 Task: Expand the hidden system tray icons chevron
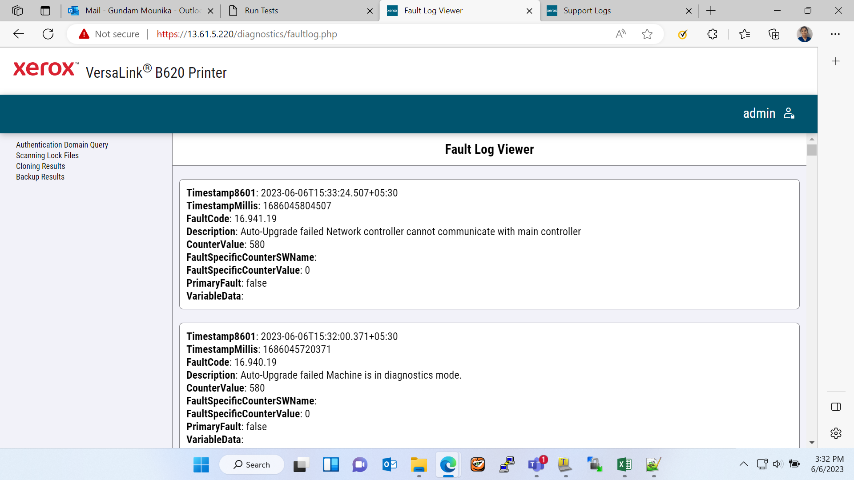(x=743, y=464)
